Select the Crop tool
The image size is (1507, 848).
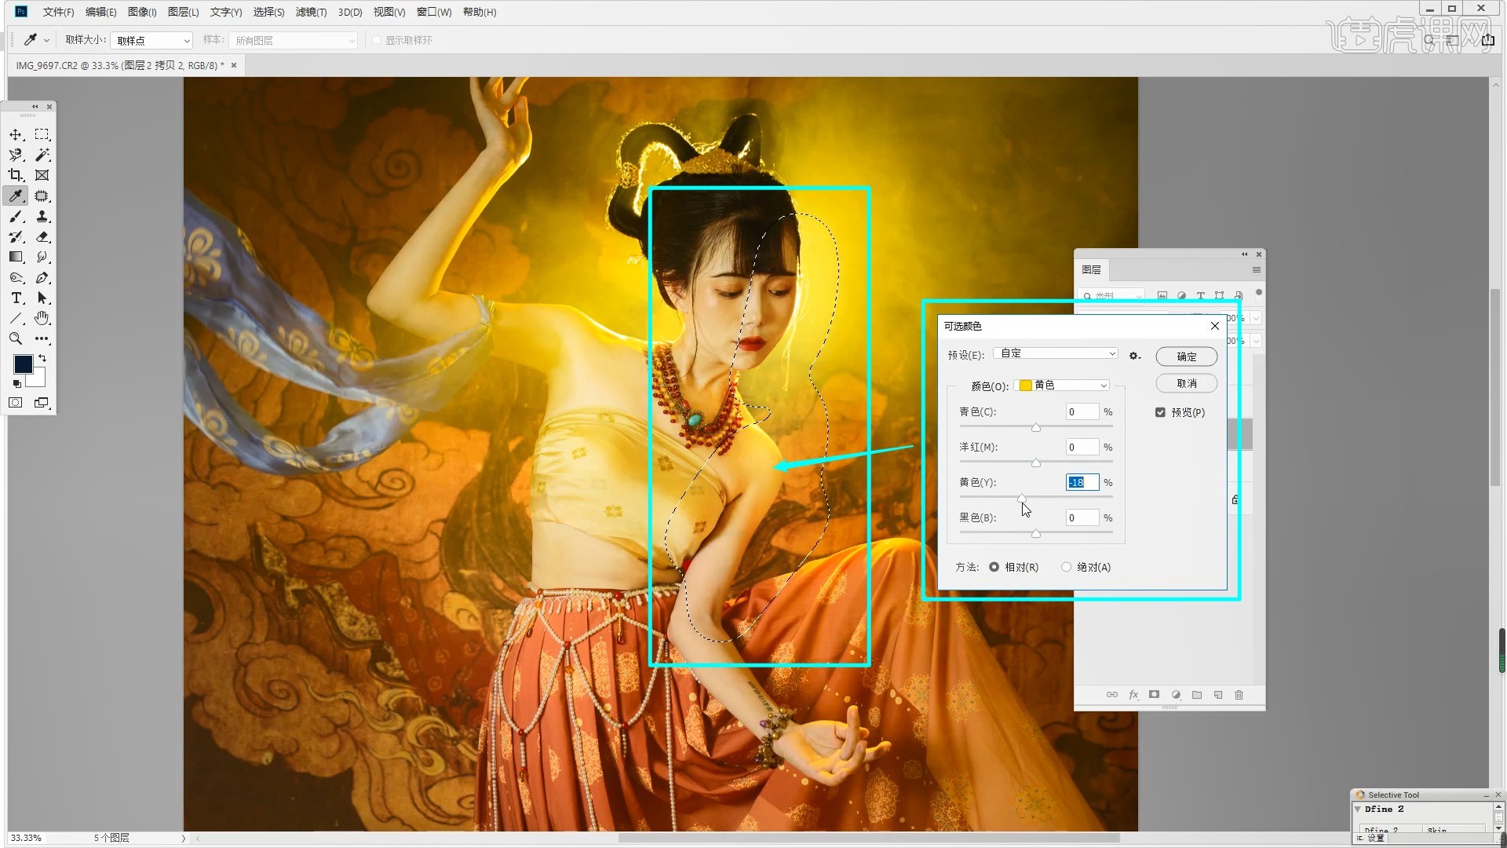coord(16,176)
